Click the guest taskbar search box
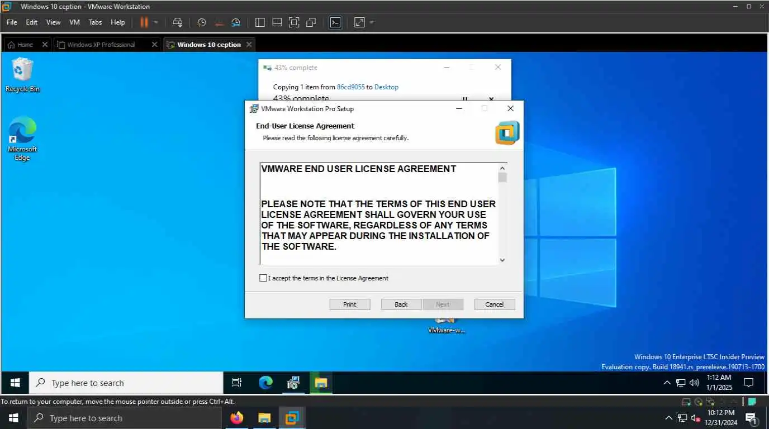 126,383
